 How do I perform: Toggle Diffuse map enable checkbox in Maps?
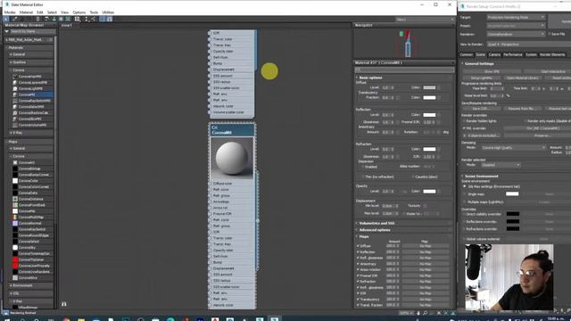[x=358, y=246]
